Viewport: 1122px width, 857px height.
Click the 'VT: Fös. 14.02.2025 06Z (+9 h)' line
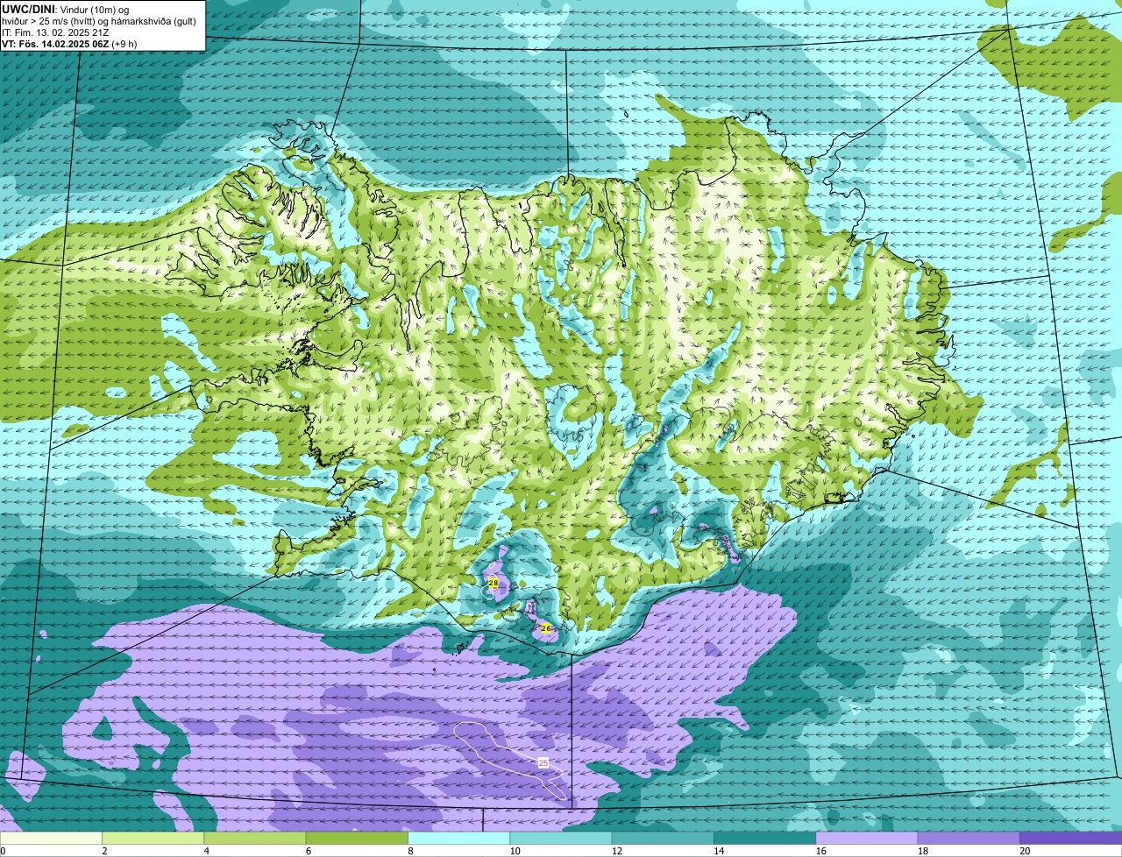pyautogui.click(x=69, y=44)
